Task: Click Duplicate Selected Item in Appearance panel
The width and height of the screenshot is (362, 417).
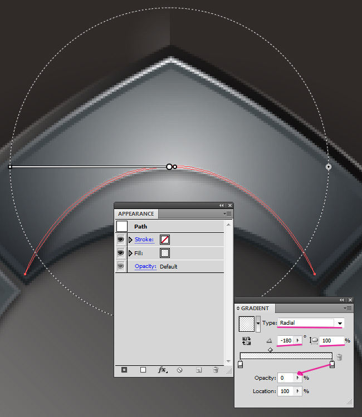Action: point(198,369)
